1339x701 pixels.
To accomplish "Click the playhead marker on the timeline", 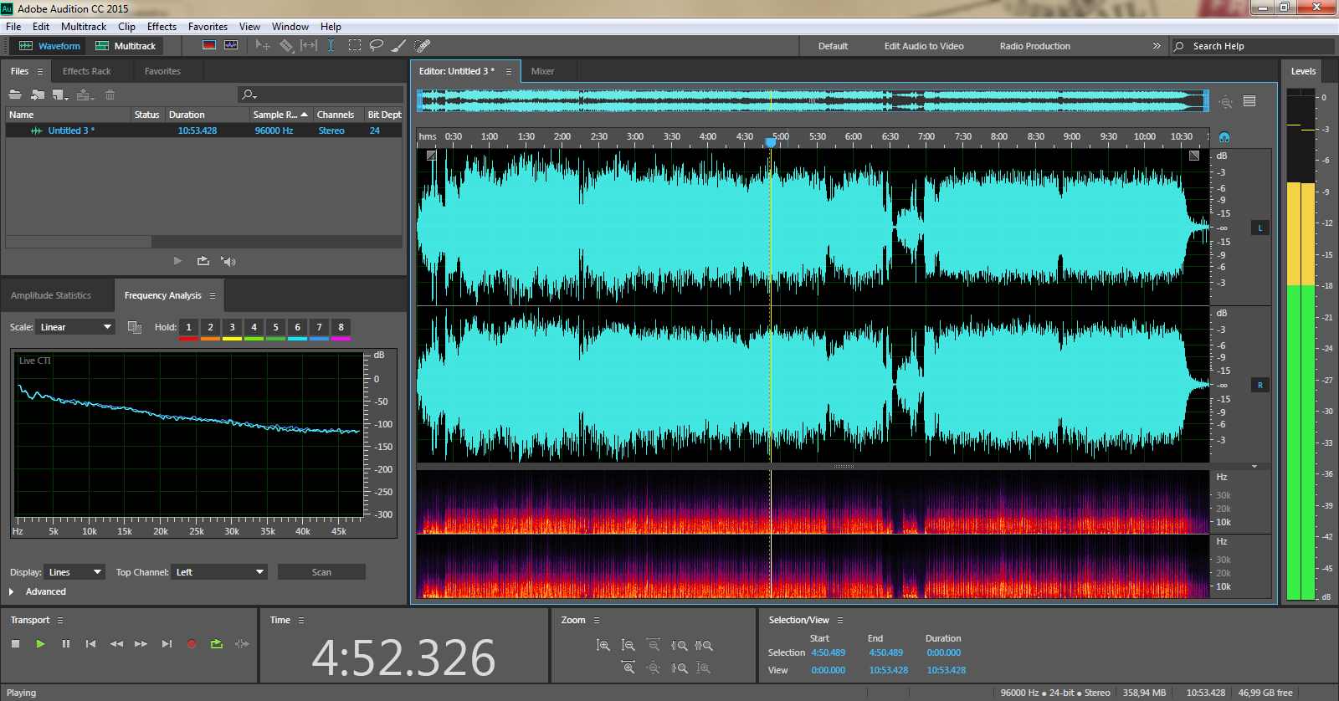I will coord(771,141).
